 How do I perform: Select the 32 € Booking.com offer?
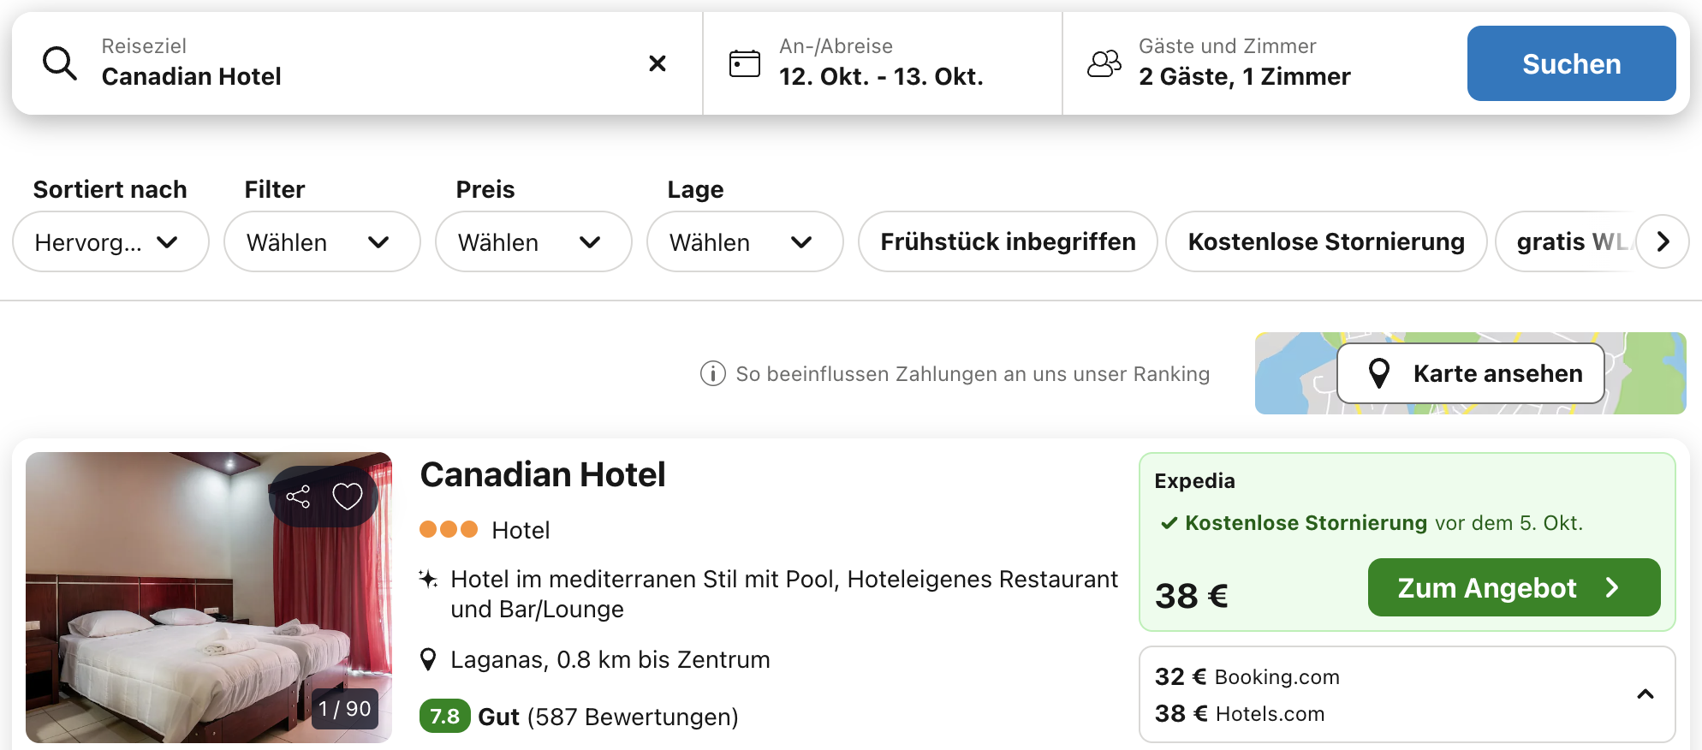pyautogui.click(x=1247, y=677)
